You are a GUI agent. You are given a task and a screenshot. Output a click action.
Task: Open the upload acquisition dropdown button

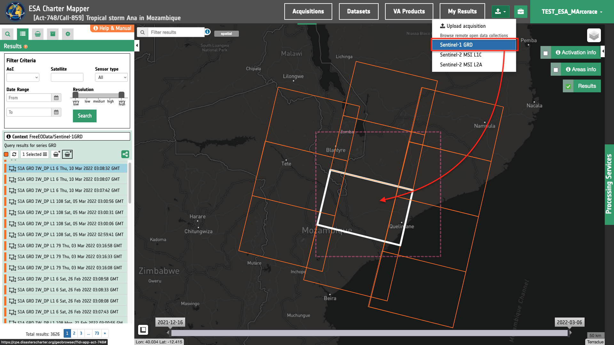coord(500,12)
